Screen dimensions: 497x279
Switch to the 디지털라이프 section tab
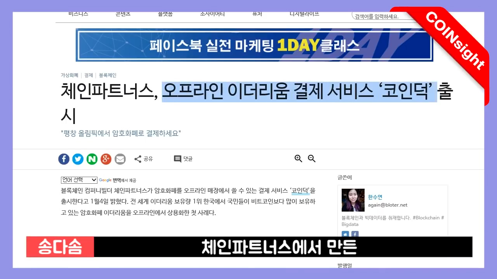(x=304, y=14)
